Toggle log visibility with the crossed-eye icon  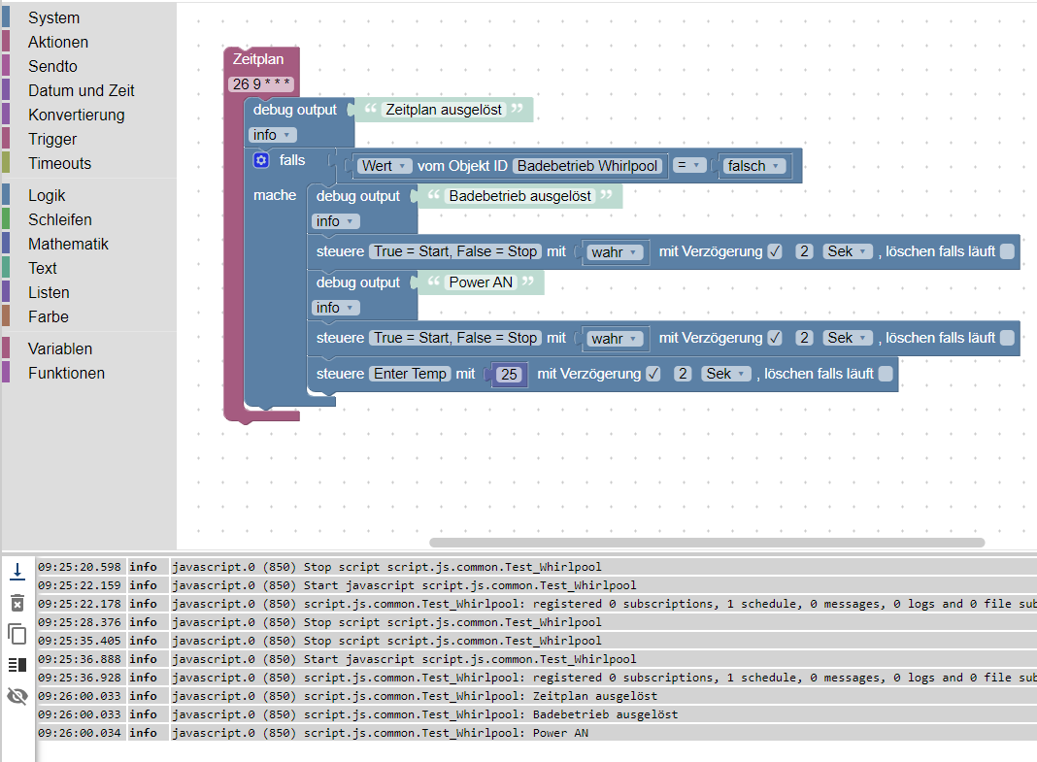tap(17, 695)
